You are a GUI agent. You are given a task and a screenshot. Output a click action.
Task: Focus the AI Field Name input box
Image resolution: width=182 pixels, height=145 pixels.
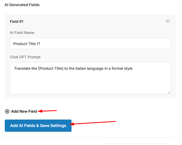click(90, 43)
